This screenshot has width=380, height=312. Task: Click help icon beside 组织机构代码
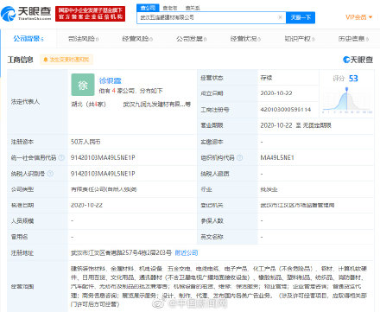tap(239, 157)
